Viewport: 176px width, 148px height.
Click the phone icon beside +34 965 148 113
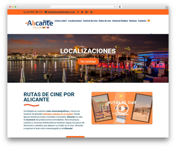pos(25,12)
